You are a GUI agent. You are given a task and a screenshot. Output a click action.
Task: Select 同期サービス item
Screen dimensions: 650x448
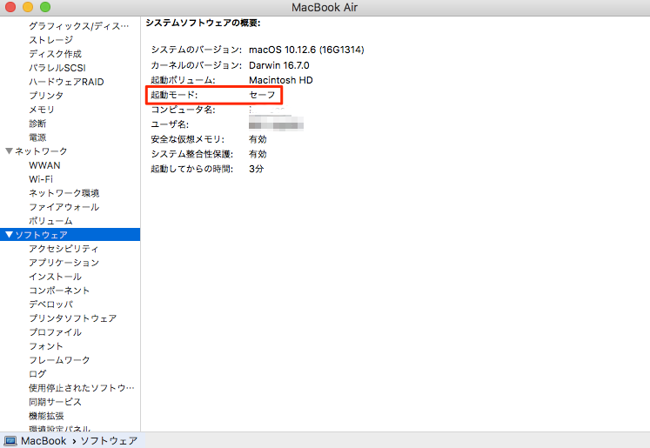pyautogui.click(x=55, y=402)
